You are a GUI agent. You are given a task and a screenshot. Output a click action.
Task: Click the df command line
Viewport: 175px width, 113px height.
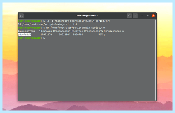point(62,28)
